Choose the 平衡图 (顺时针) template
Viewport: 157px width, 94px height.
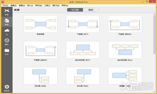pos(125,24)
